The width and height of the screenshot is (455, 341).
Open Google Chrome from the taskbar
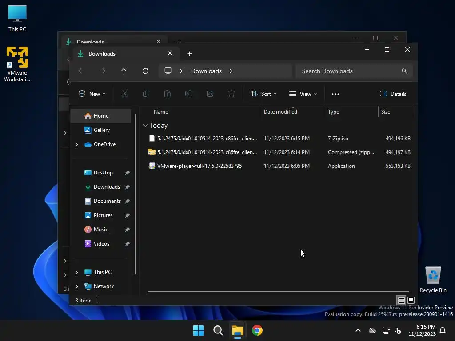point(257,330)
